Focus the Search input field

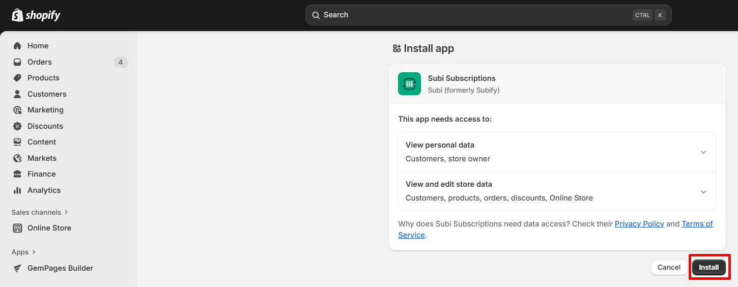473,15
